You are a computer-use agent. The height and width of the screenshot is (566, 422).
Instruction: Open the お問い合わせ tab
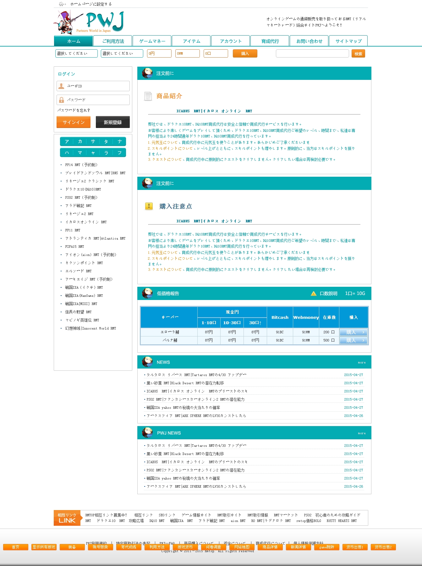(x=309, y=41)
